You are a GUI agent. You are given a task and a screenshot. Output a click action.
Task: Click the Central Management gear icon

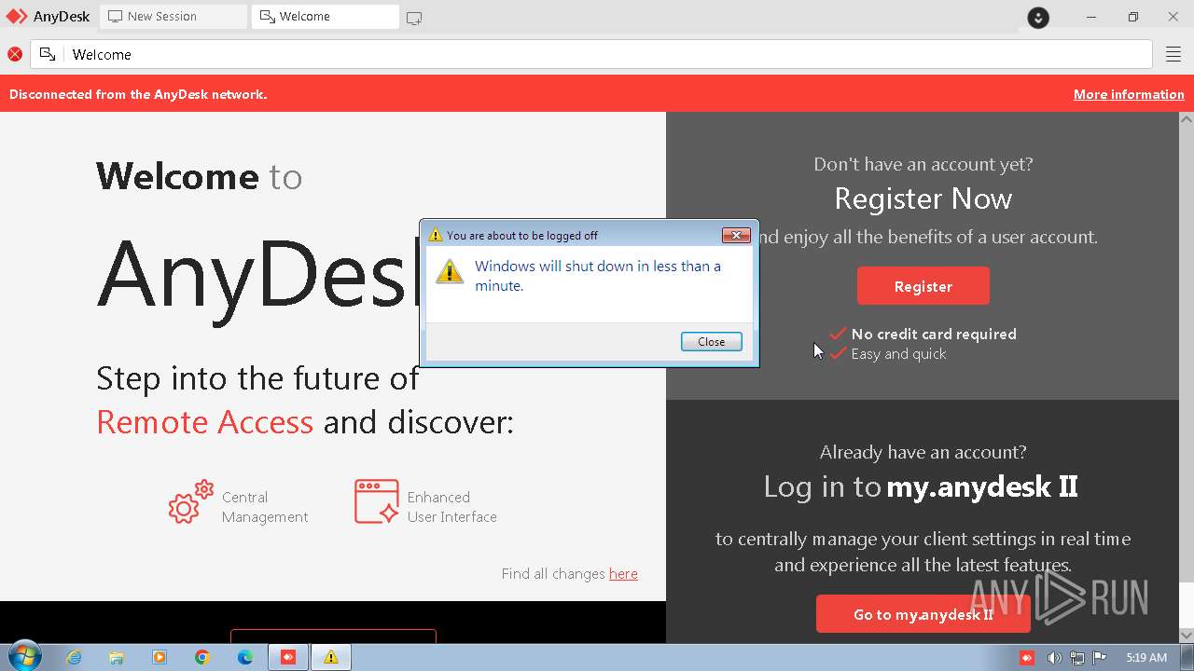point(191,502)
